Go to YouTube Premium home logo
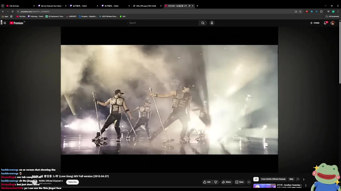 coord(17,23)
